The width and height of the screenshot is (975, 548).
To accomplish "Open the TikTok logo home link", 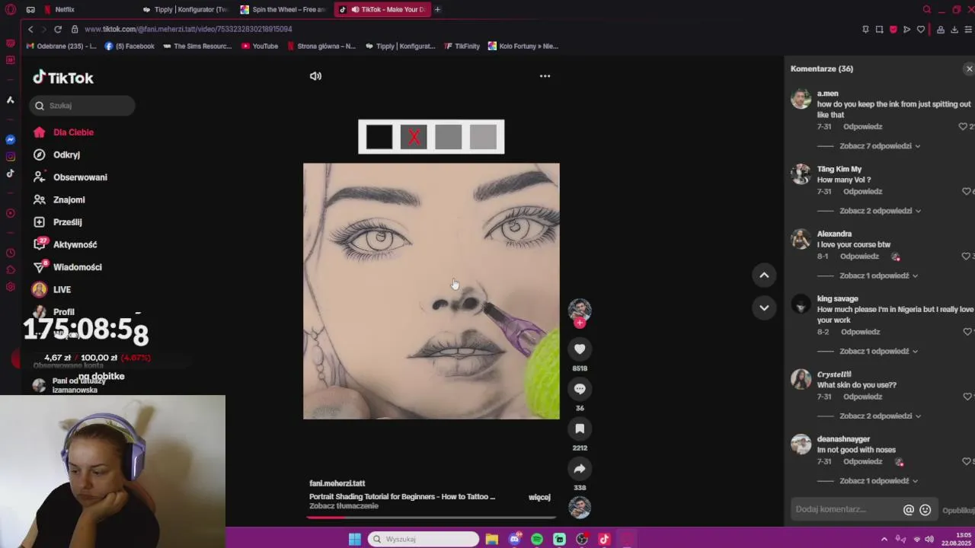I will coord(63,78).
